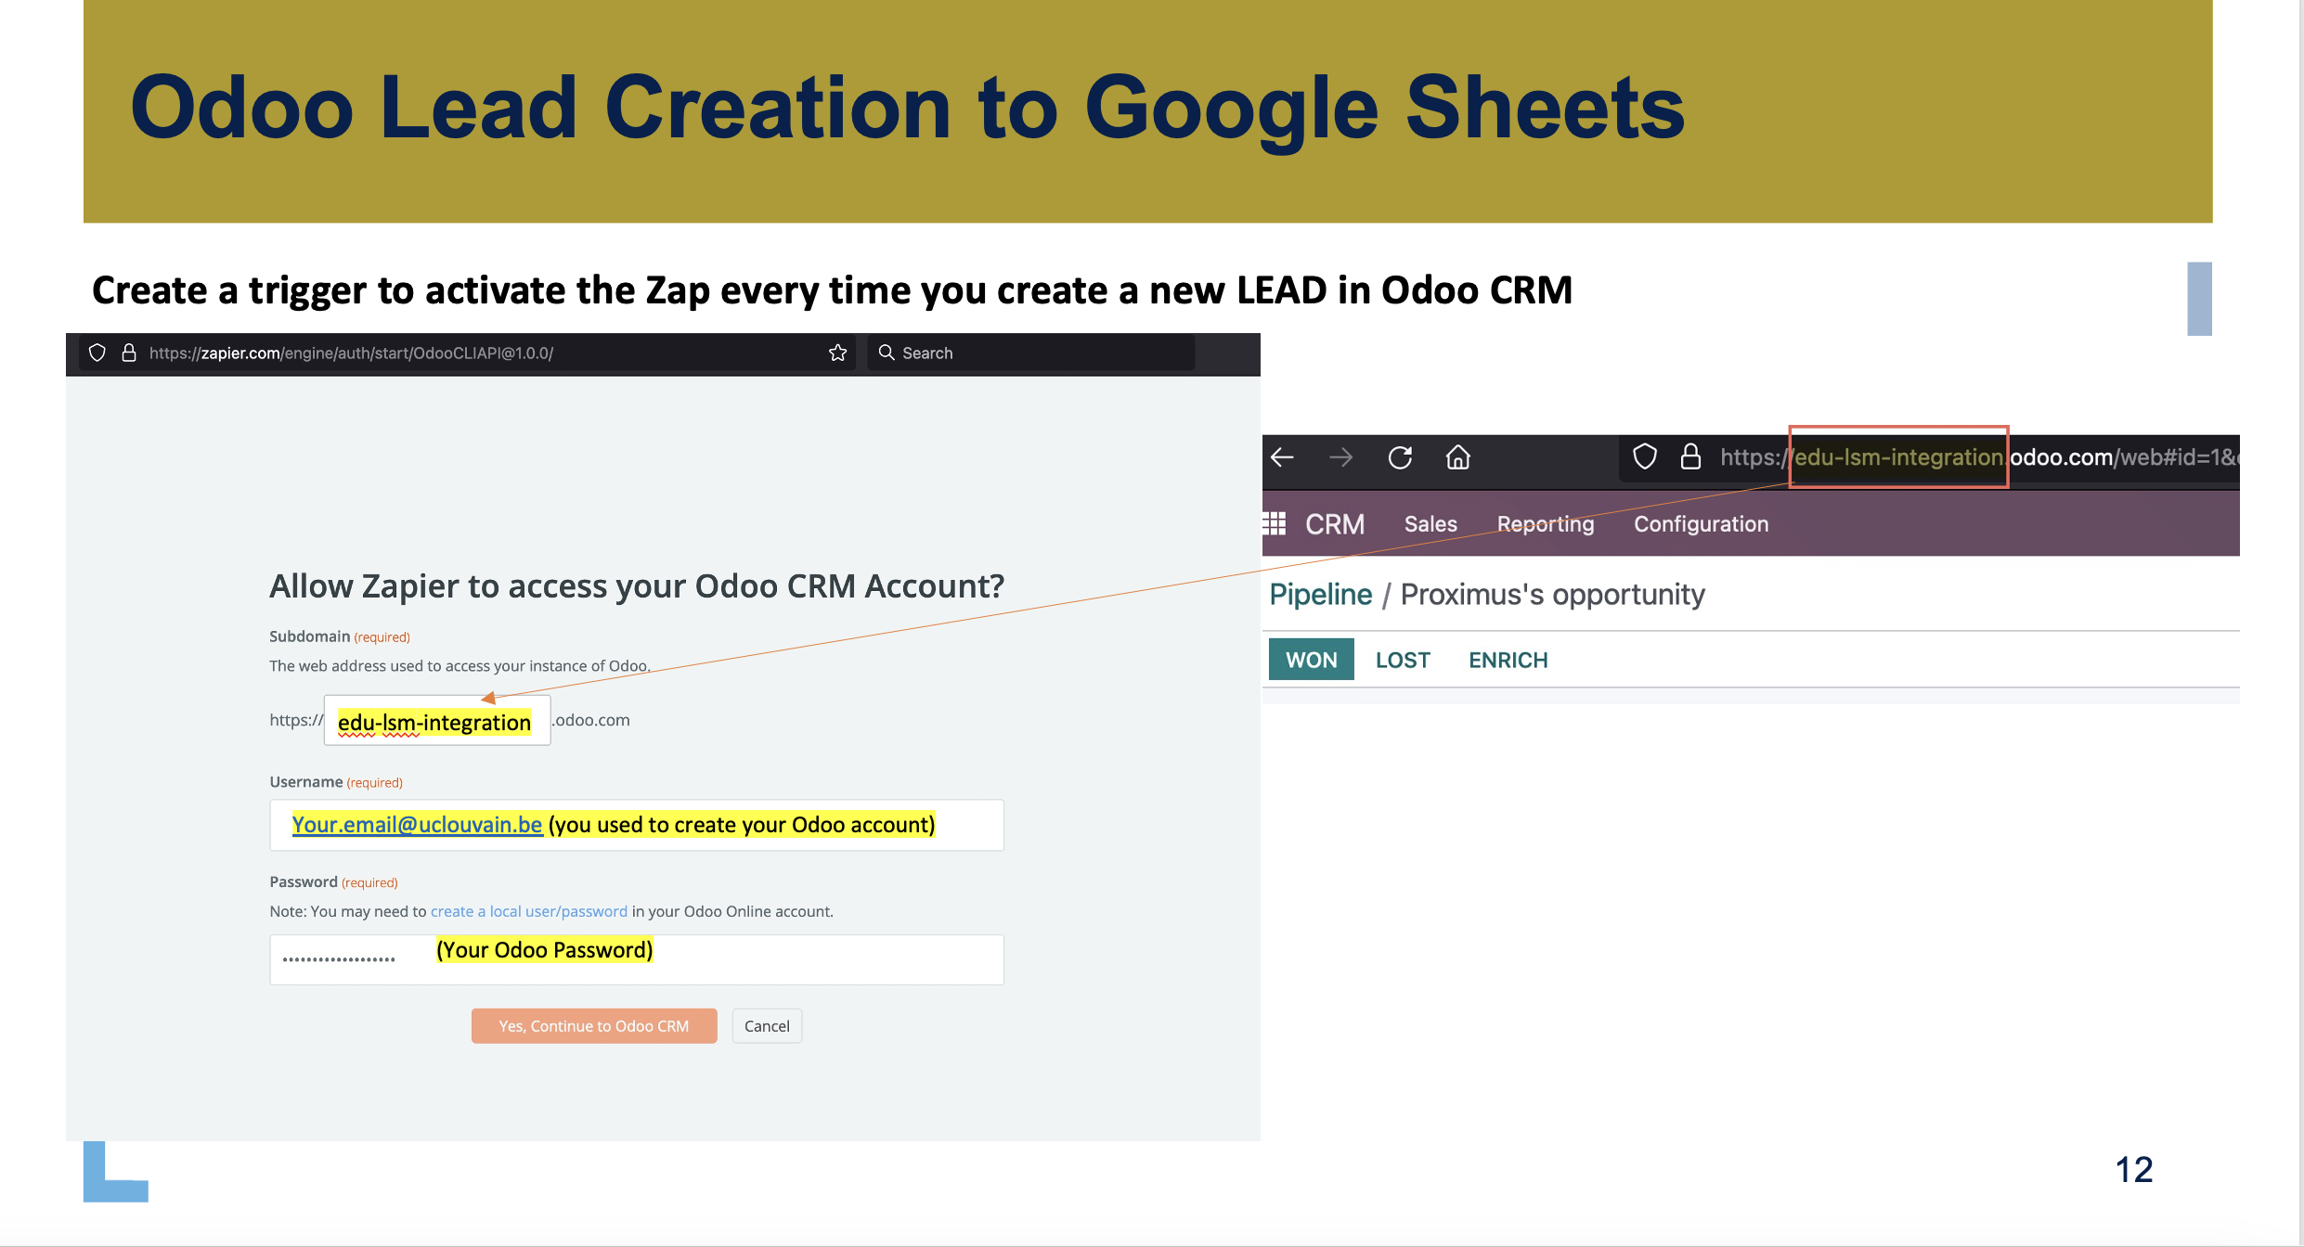This screenshot has height=1247, width=2304.
Task: Reload the Odoo page with the refresh icon
Action: pos(1400,457)
